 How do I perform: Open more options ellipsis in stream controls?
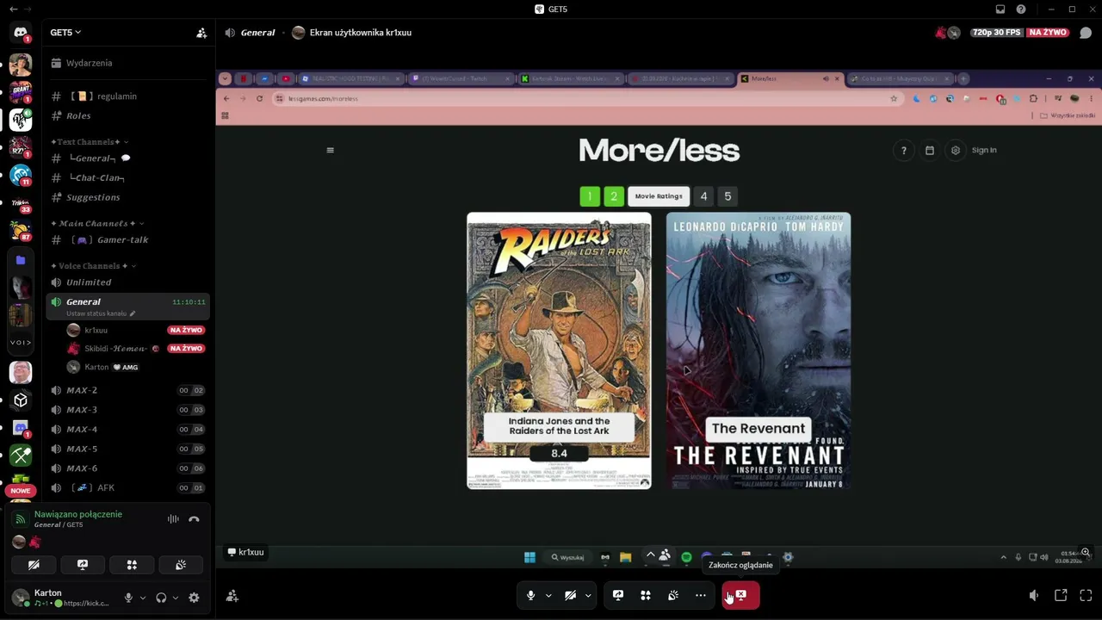click(x=701, y=595)
